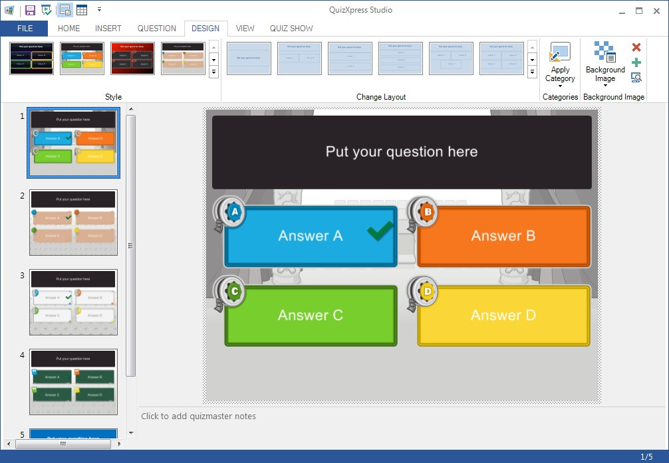
Task: Select partially visible slide 5 thumbnail
Action: point(73,433)
